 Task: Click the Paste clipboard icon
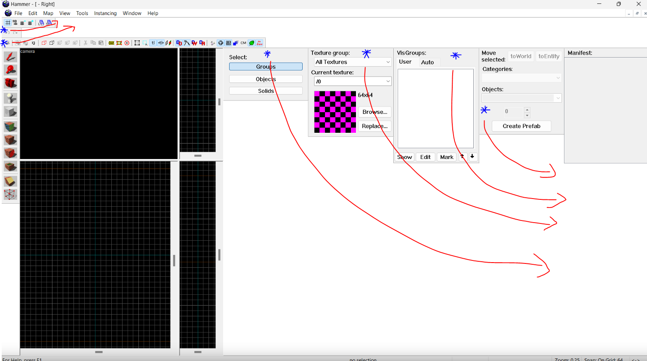[x=101, y=43]
